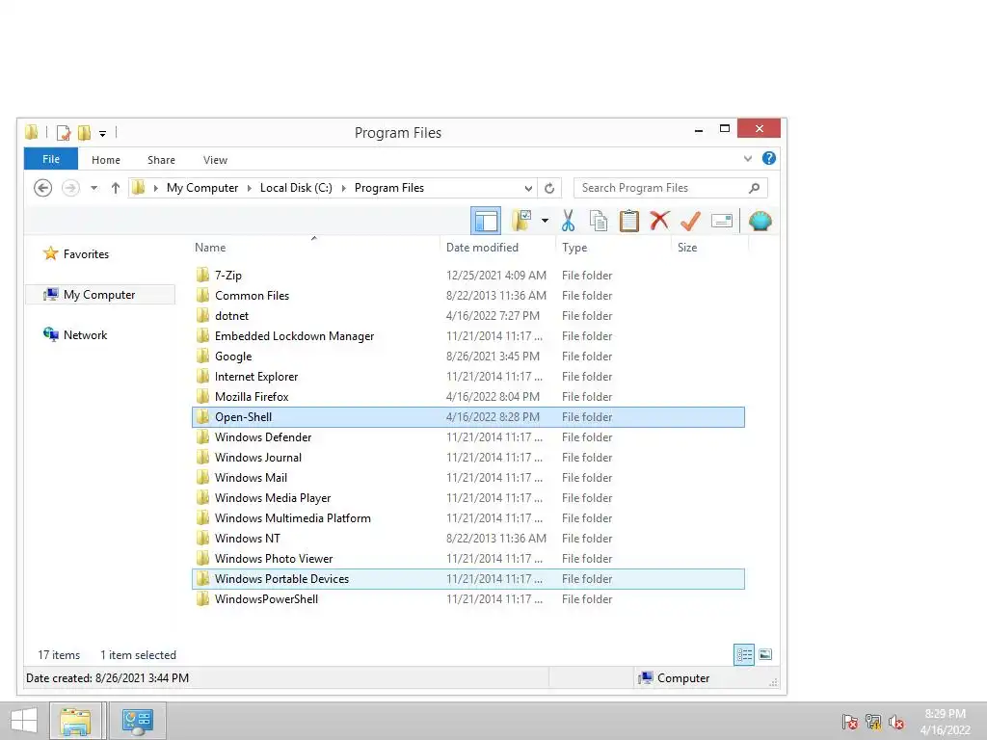The width and height of the screenshot is (987, 740).
Task: Select Windows Portable Devices folder
Action: tap(468, 579)
